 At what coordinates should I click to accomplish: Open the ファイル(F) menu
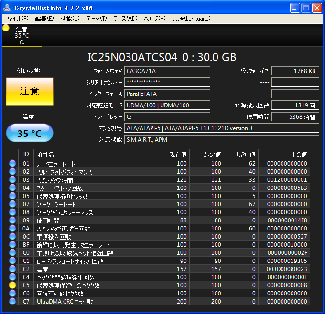(x=17, y=19)
